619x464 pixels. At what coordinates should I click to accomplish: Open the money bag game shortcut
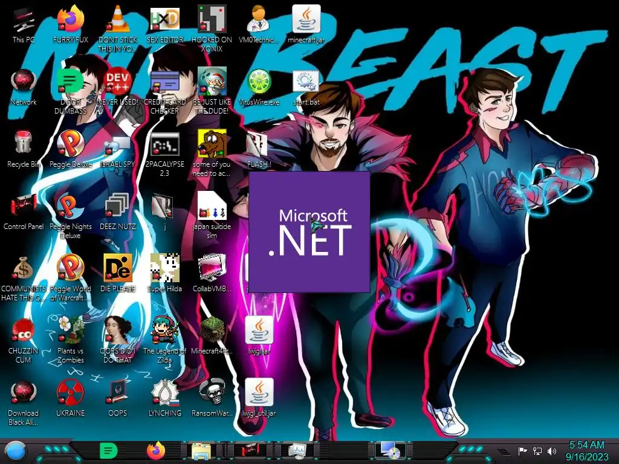(24, 279)
